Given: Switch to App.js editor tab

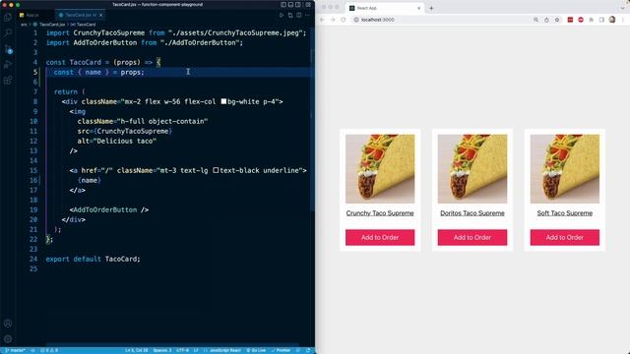Looking at the screenshot, I should coord(32,16).
